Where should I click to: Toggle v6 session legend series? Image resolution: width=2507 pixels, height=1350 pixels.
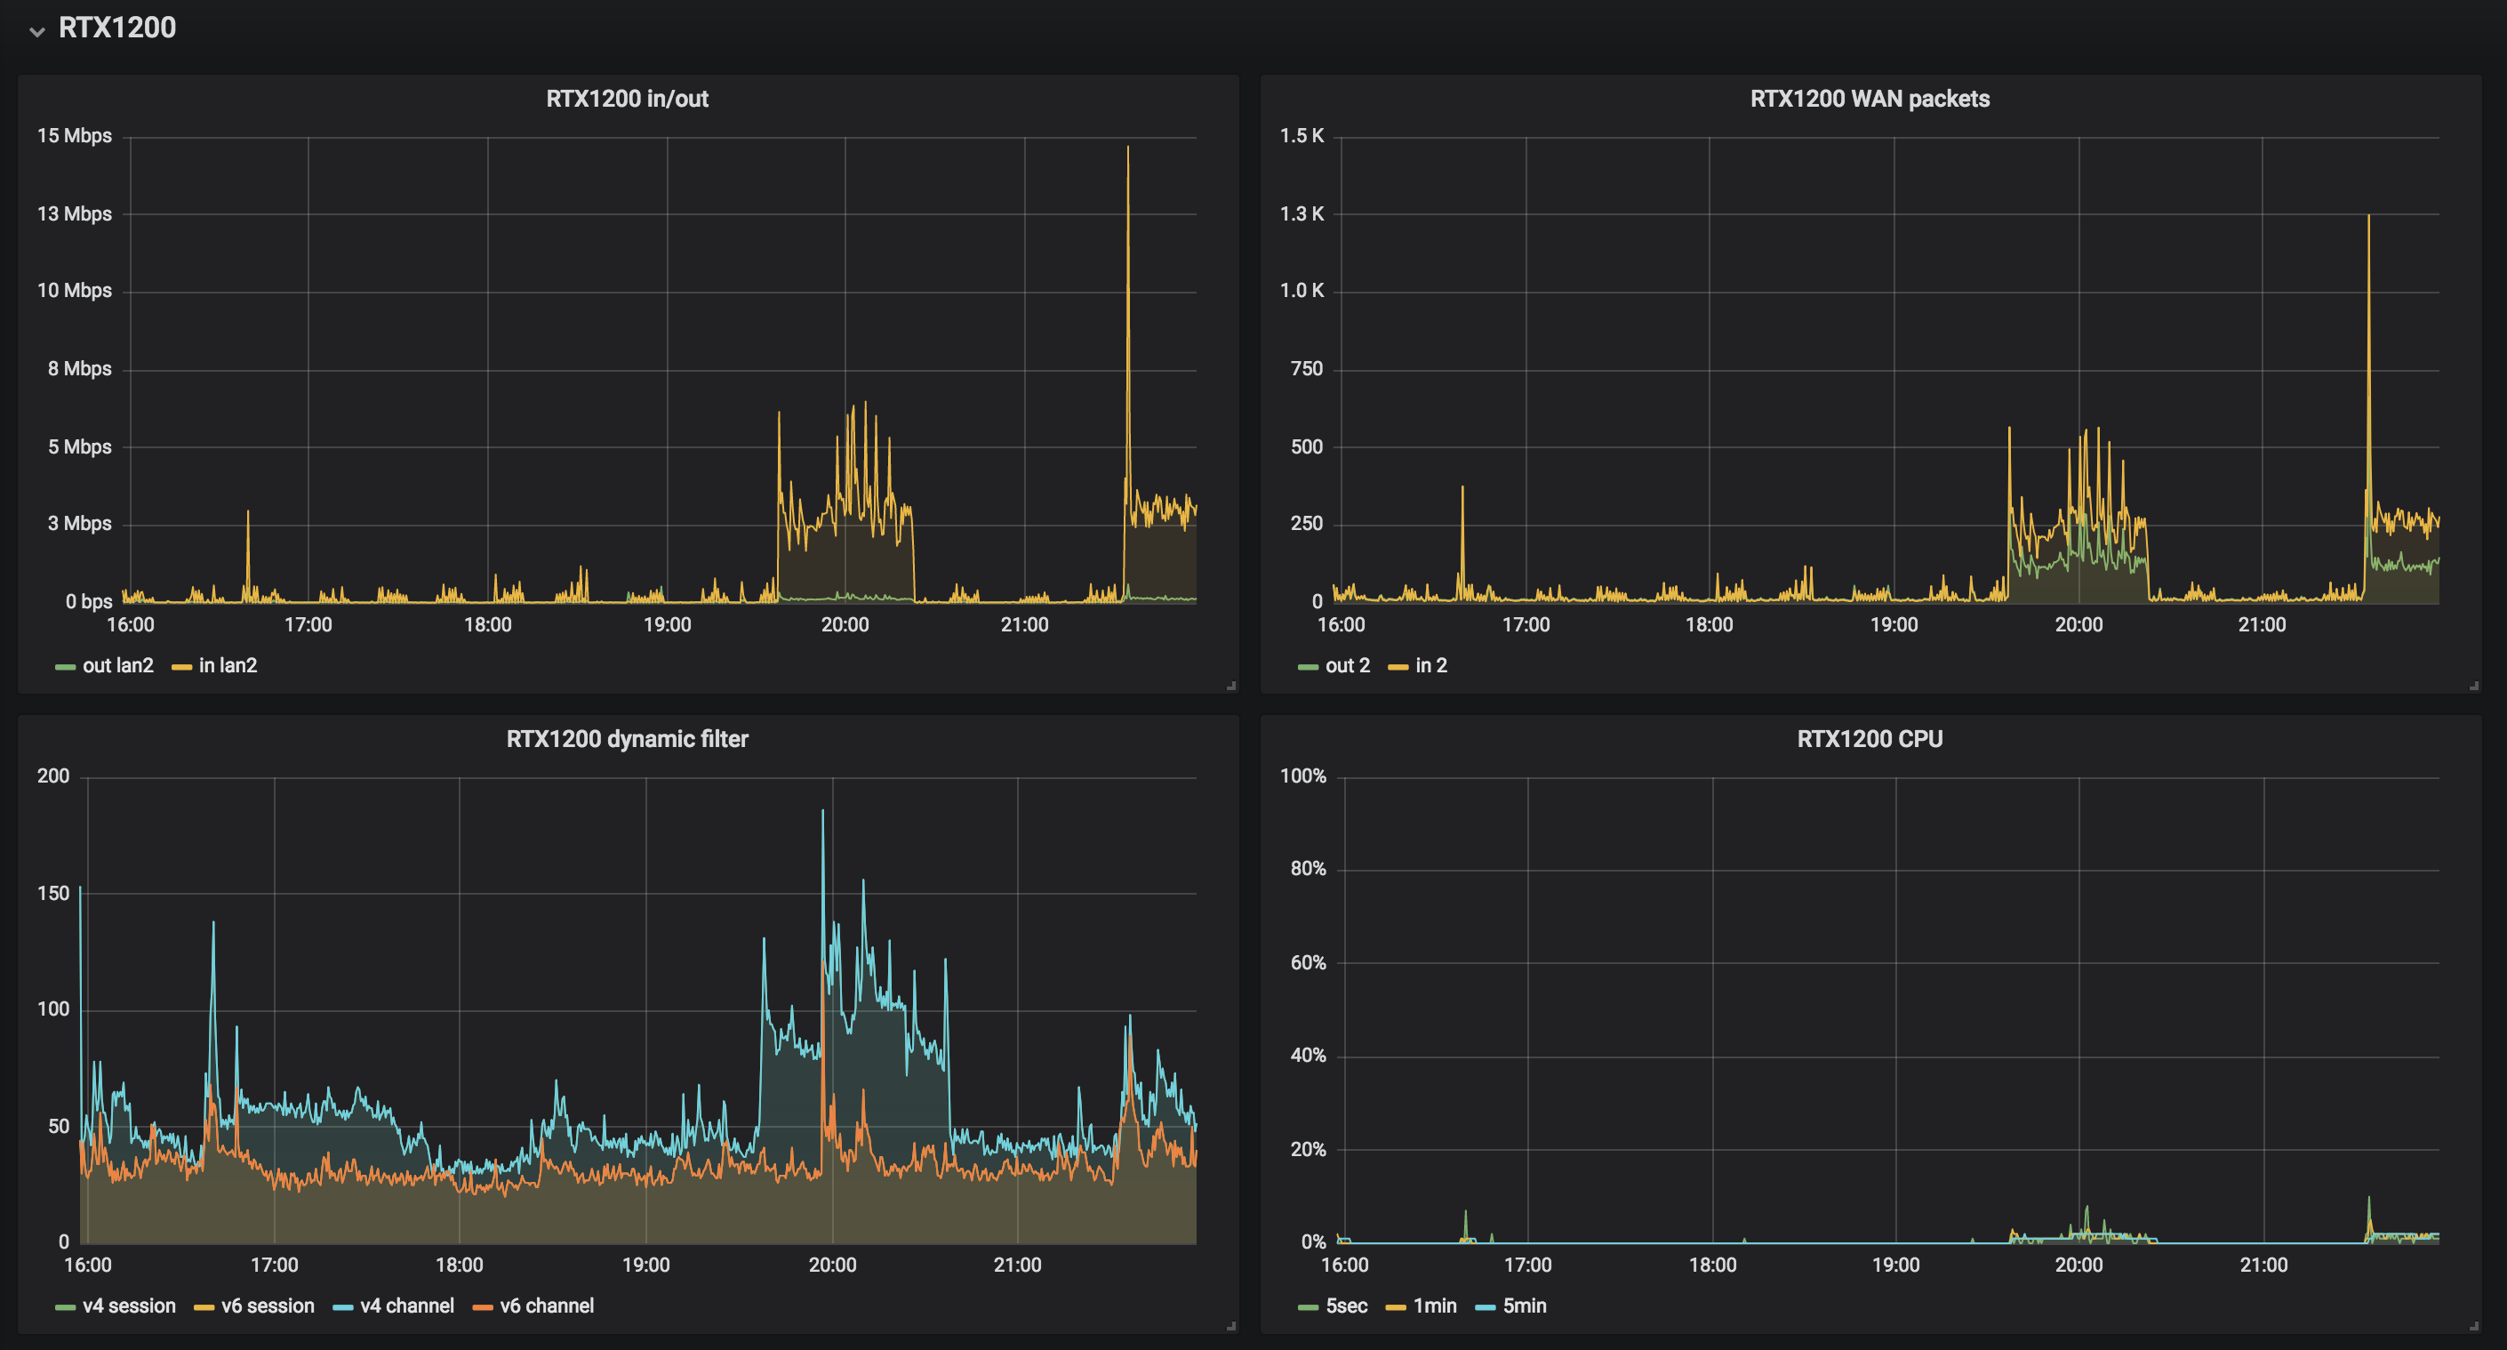(x=268, y=1306)
